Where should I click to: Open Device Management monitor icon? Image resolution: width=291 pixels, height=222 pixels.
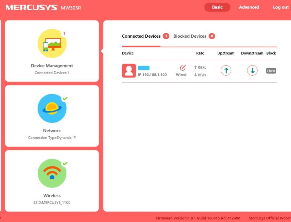52,43
